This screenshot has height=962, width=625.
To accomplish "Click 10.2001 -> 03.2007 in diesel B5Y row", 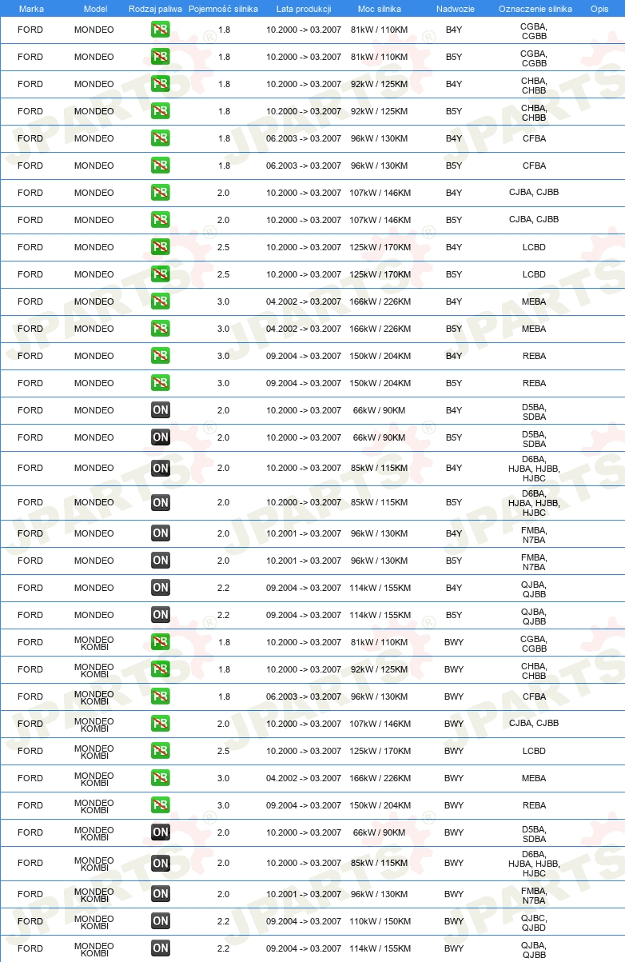I will click(x=304, y=561).
